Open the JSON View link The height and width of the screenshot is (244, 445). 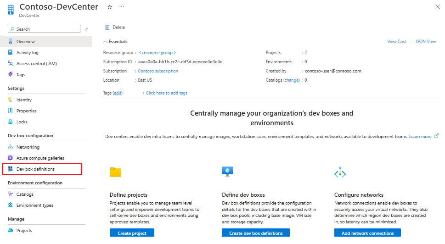pos(425,42)
